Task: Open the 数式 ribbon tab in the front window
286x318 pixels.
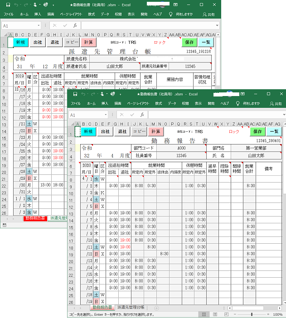Action: (158, 104)
